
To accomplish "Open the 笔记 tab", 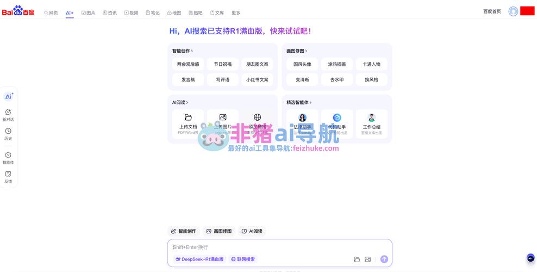I will [x=153, y=13].
